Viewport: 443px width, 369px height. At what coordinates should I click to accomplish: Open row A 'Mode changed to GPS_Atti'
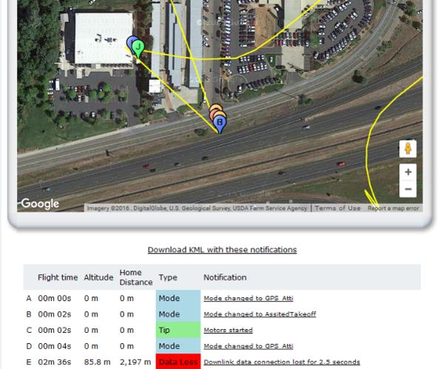[x=248, y=298]
